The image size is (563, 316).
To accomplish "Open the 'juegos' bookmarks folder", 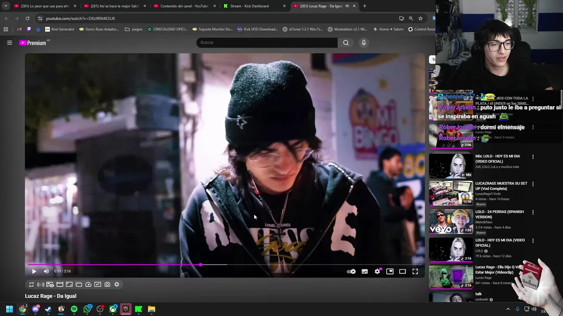I will point(133,29).
